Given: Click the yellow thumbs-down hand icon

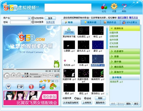Looking at the screenshot, I should click(45, 81).
